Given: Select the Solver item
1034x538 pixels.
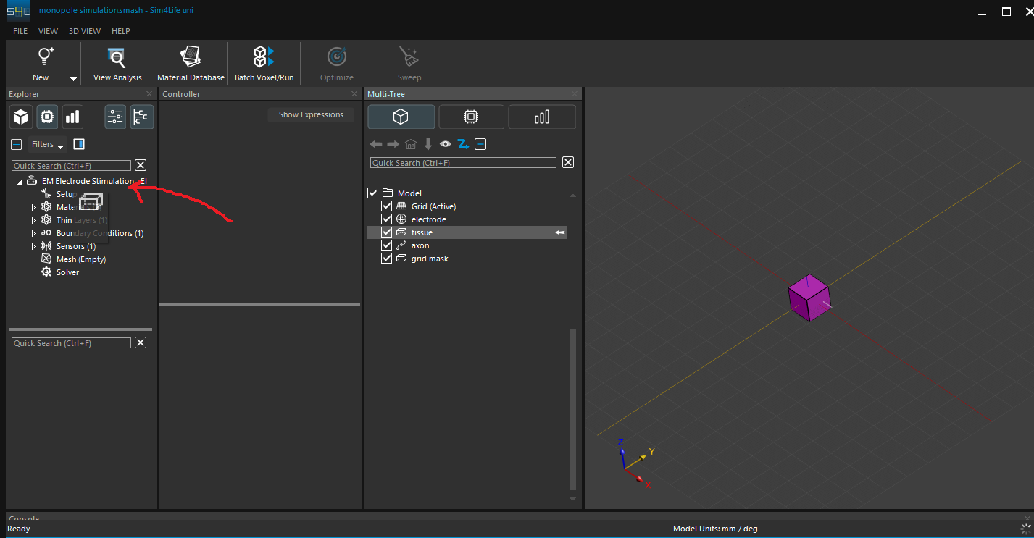Looking at the screenshot, I should (67, 272).
